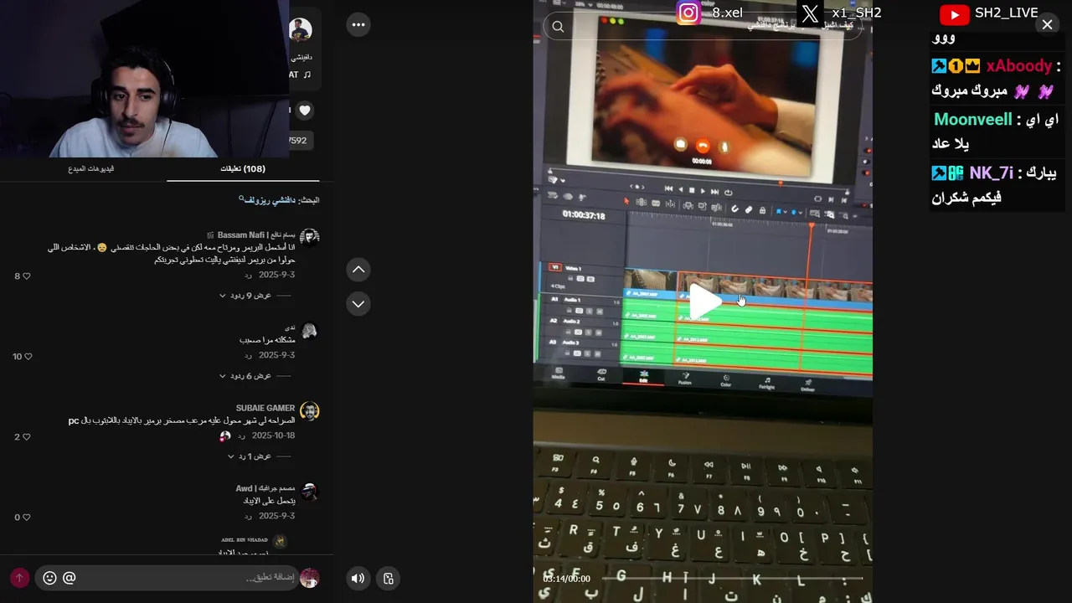Screen dimensions: 1072x603
Task: Click the clipboard icon beside the speaker
Action: pos(389,578)
